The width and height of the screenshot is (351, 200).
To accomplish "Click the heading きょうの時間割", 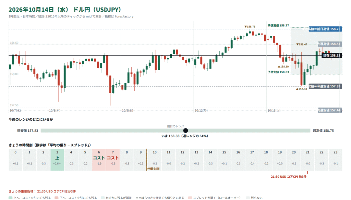I will (x=50, y=145).
